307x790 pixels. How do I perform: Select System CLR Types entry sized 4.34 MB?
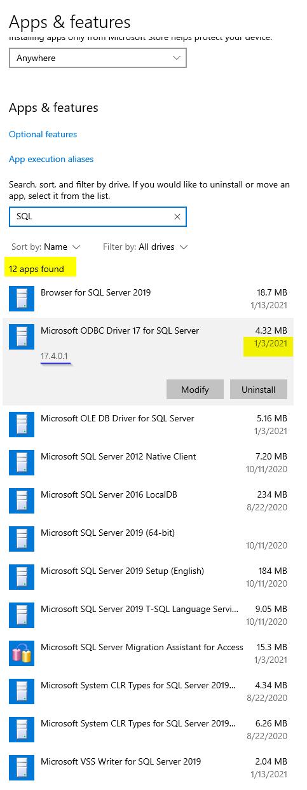[148, 691]
